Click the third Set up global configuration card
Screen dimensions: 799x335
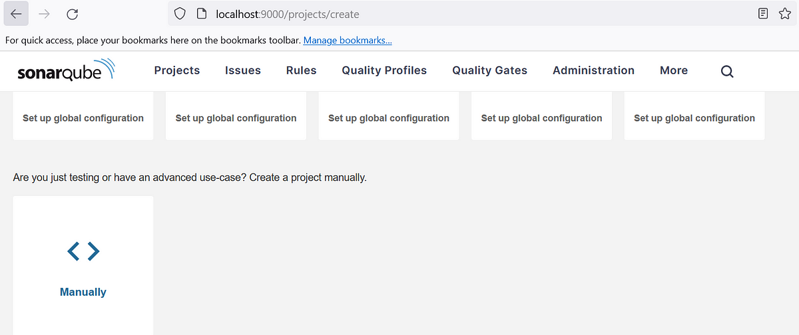tap(389, 116)
